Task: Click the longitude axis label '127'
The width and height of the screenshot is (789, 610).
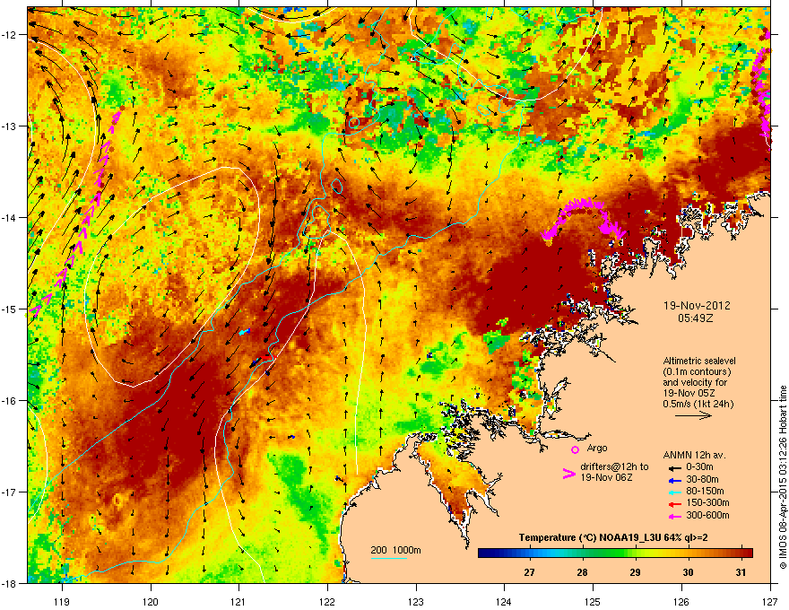Action: 770,601
